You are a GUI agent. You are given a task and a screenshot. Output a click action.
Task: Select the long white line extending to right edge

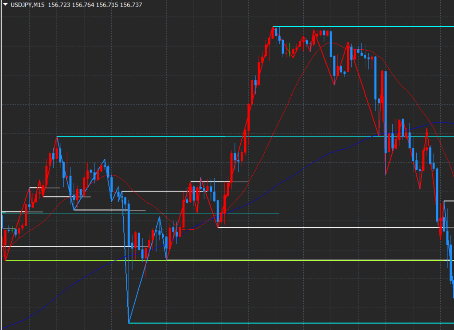tap(333, 228)
